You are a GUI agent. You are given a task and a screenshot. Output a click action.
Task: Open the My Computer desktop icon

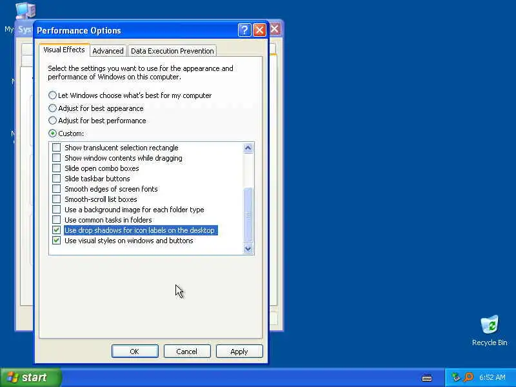pos(25,10)
